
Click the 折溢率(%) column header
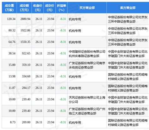(62, 8)
